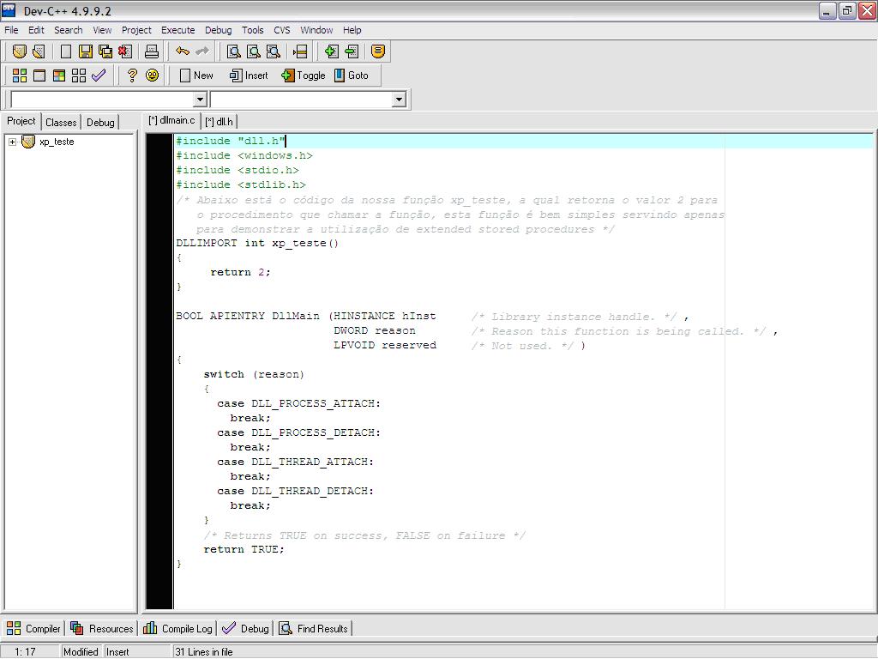Image resolution: width=878 pixels, height=659 pixels.
Task: Open the Execute menu
Action: coord(177,30)
